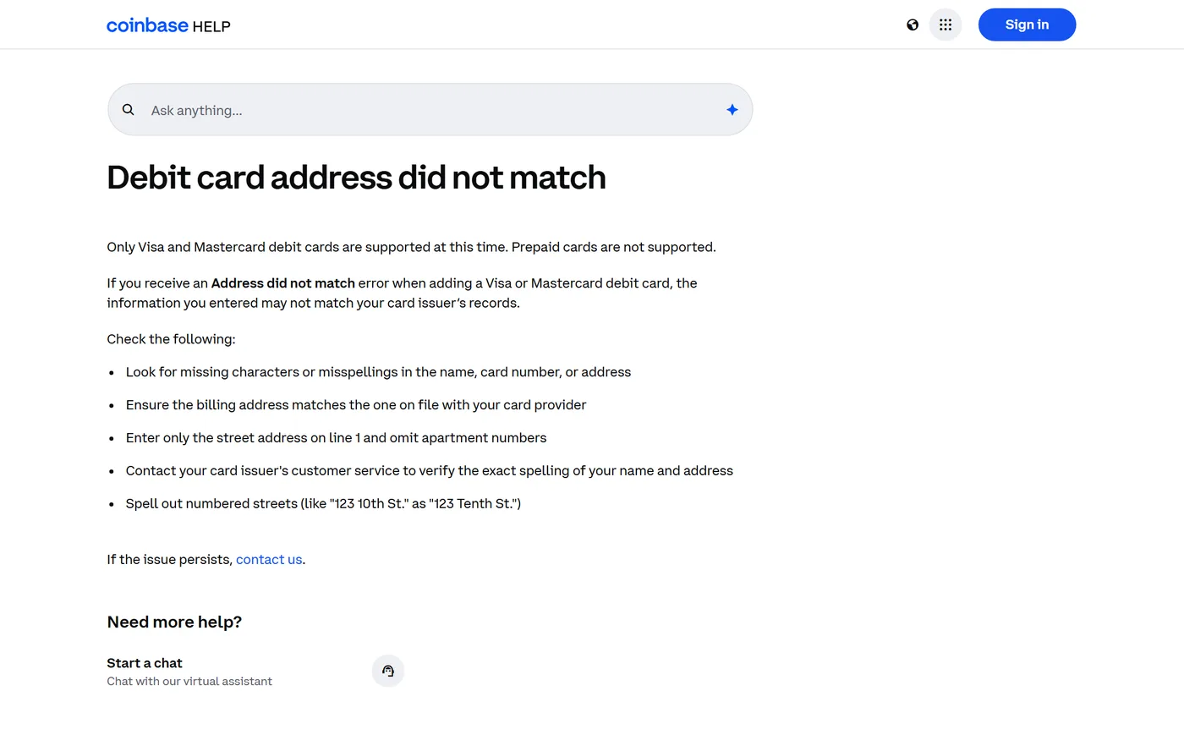This screenshot has width=1184, height=740.
Task: Click the Sign in button
Action: point(1027,25)
